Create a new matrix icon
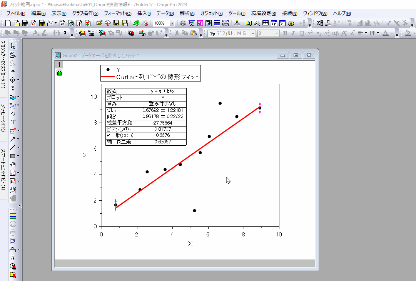 pos(42,23)
